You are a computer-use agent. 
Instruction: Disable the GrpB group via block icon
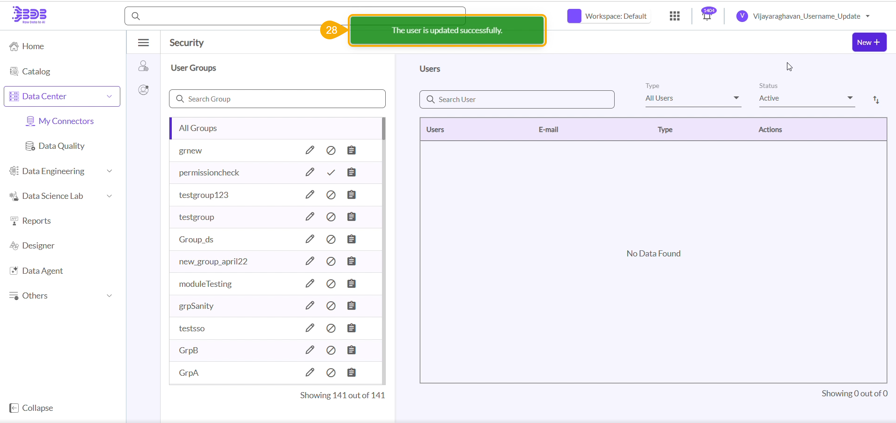(331, 350)
